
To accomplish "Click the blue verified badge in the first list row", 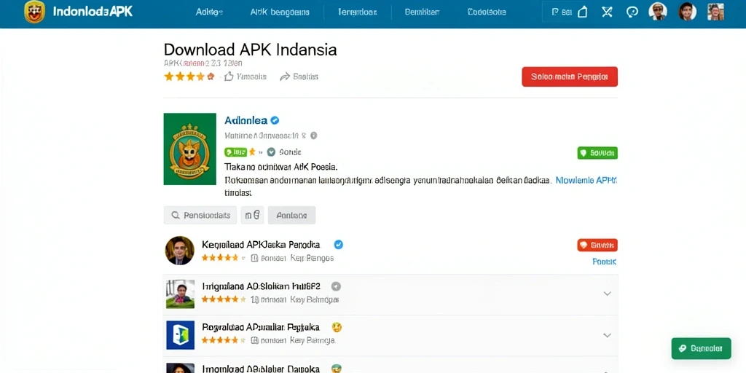I will click(338, 245).
